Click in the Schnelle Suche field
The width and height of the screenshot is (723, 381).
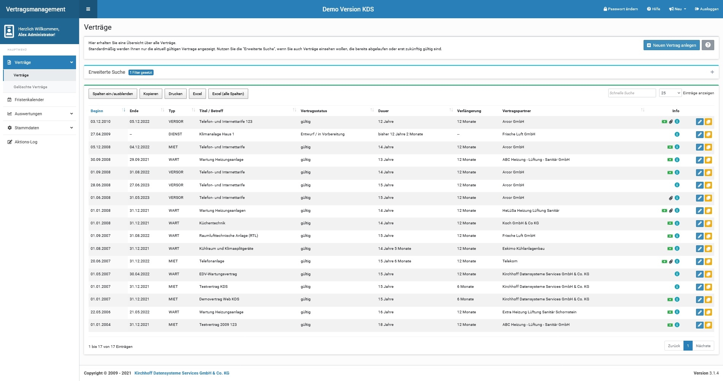[x=631, y=93]
